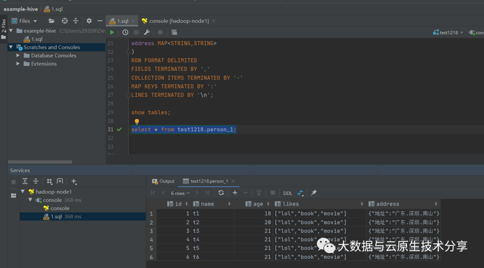Click the horizontal scrollbar under Files panel
Screen dimensions: 484x268
[40, 162]
